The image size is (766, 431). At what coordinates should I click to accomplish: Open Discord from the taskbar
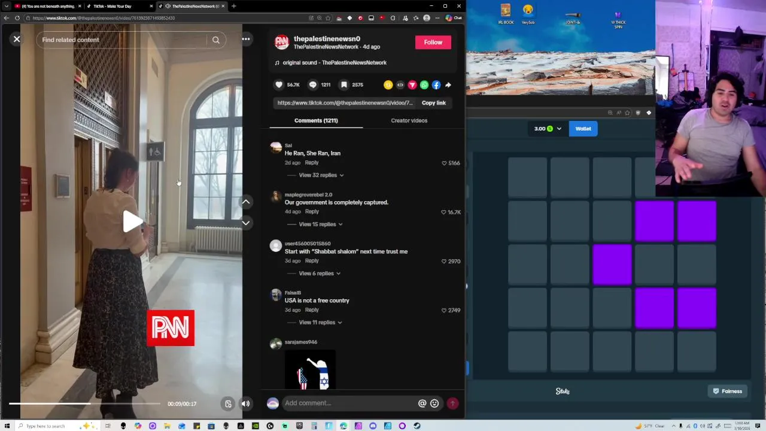click(373, 426)
